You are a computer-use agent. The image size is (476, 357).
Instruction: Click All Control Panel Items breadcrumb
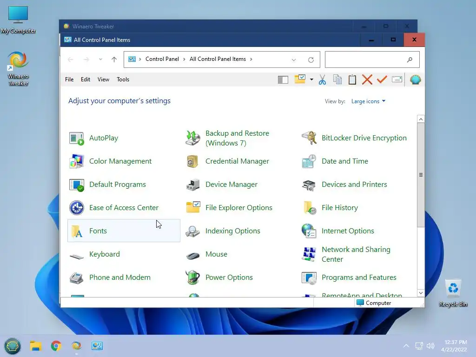coord(218,59)
